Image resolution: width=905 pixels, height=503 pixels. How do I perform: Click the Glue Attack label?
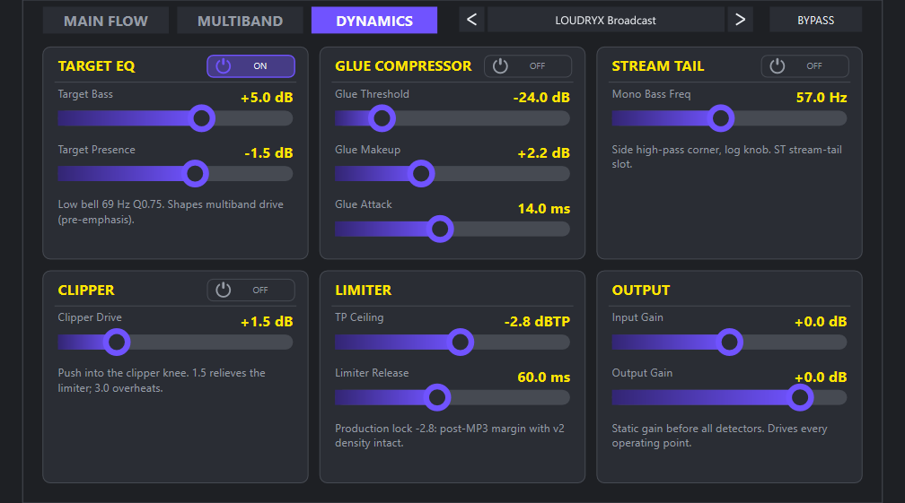(363, 204)
